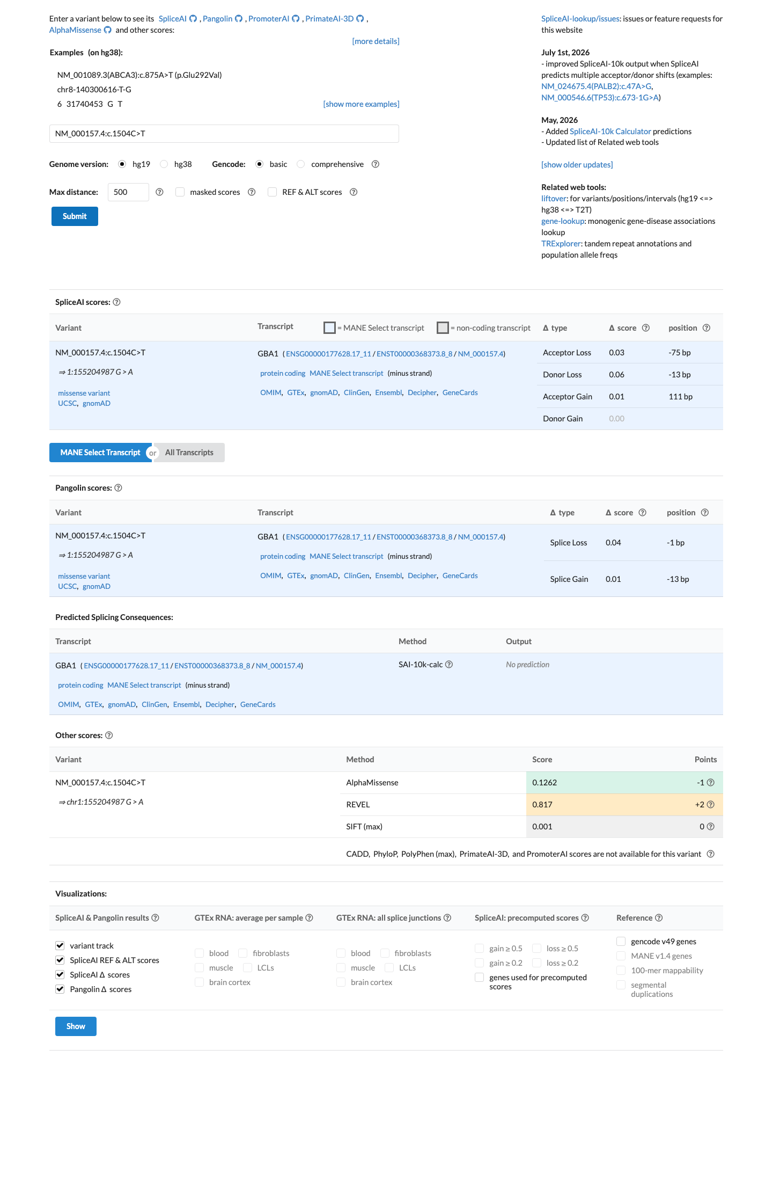Open ClinGen link in Pangolin scores row
The width and height of the screenshot is (780, 1181).
pos(356,576)
